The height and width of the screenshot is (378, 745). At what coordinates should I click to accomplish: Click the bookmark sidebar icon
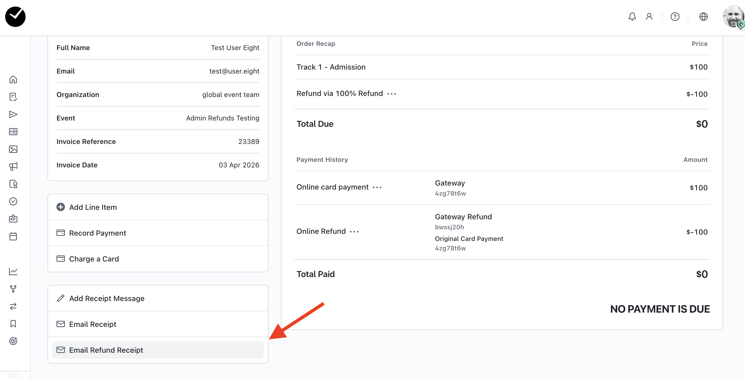tap(13, 323)
